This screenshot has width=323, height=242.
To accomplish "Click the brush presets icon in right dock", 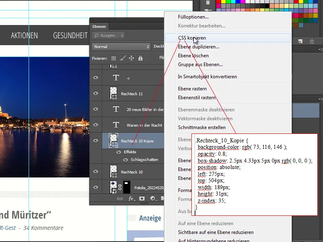I will pos(208,10).
